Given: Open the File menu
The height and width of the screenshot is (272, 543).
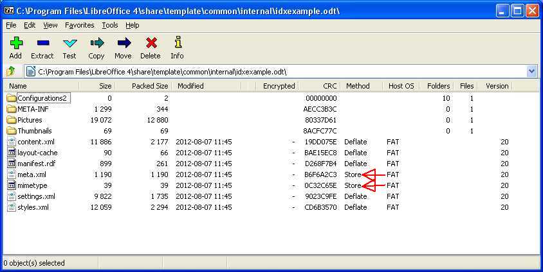Looking at the screenshot, I should [11, 25].
